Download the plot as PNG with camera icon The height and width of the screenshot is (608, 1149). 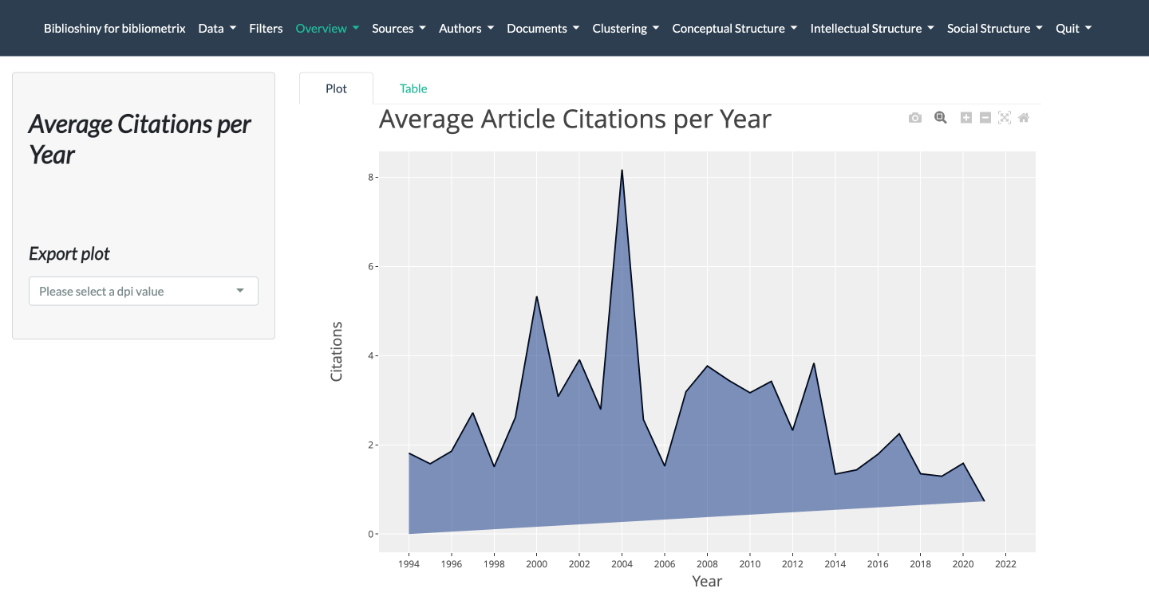coord(915,118)
